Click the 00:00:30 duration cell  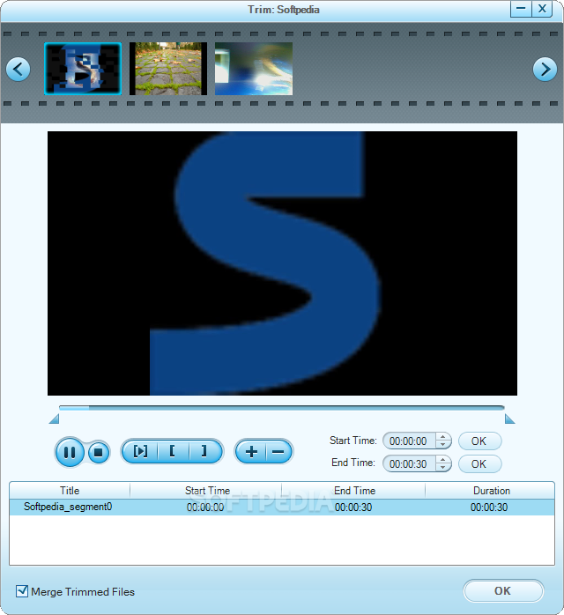489,508
